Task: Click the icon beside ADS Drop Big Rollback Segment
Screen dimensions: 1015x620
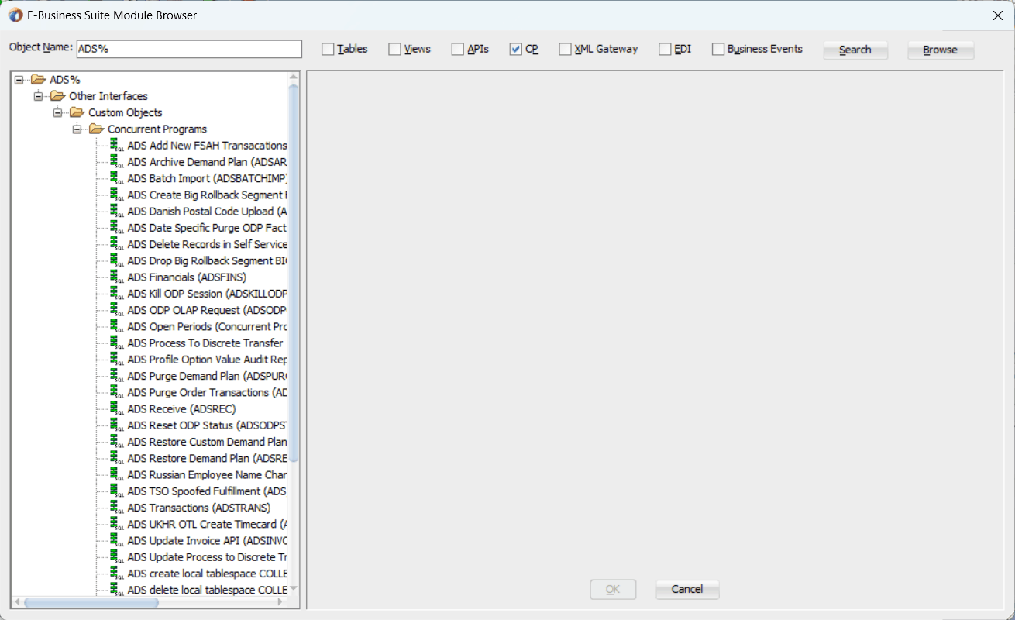Action: coord(117,260)
